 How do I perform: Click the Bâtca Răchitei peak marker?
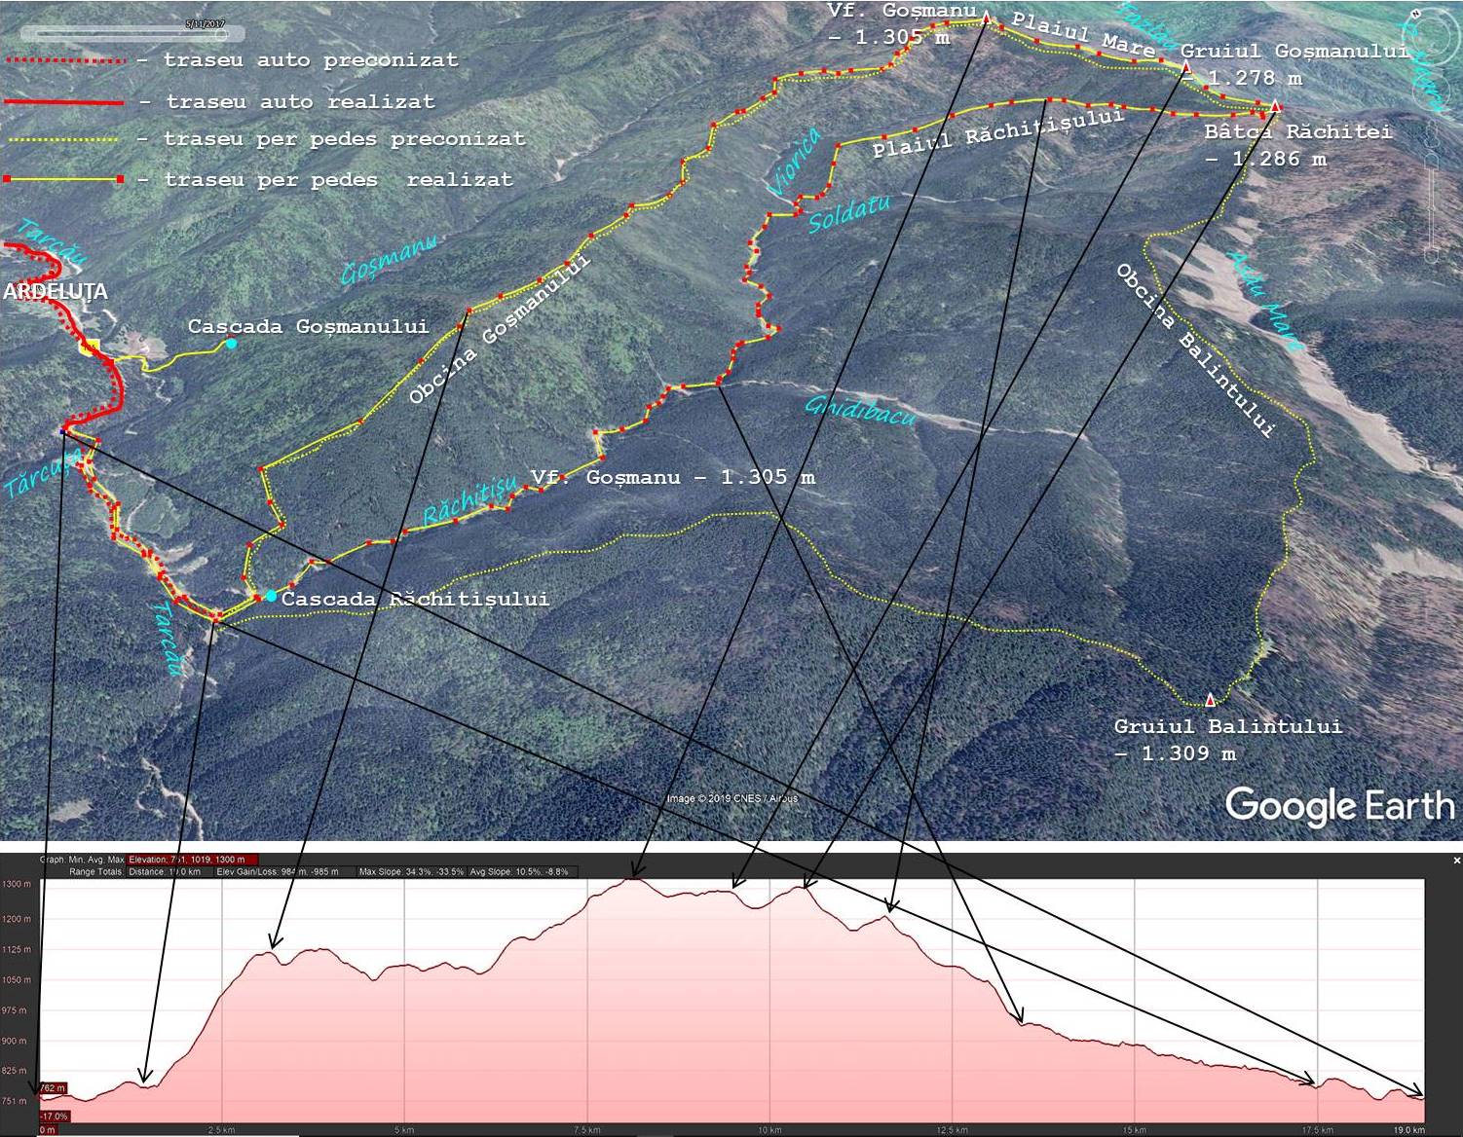(1275, 107)
